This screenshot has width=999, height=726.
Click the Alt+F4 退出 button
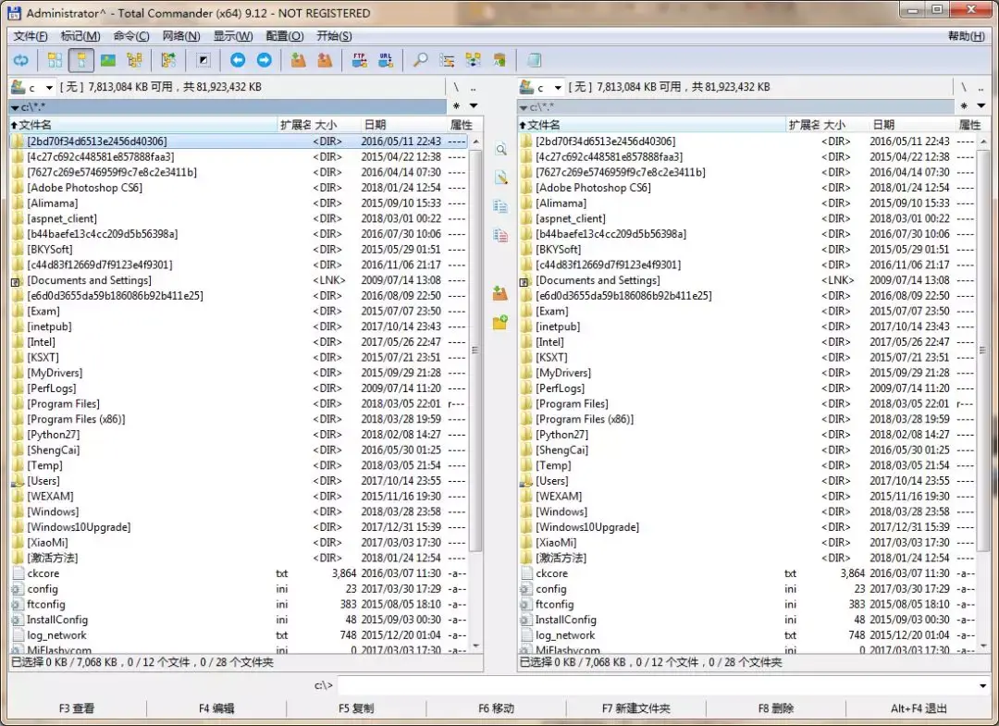coord(919,708)
